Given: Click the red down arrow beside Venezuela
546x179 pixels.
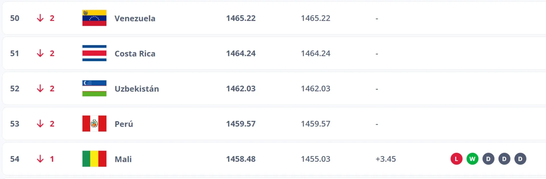Looking at the screenshot, I should coord(40,18).
